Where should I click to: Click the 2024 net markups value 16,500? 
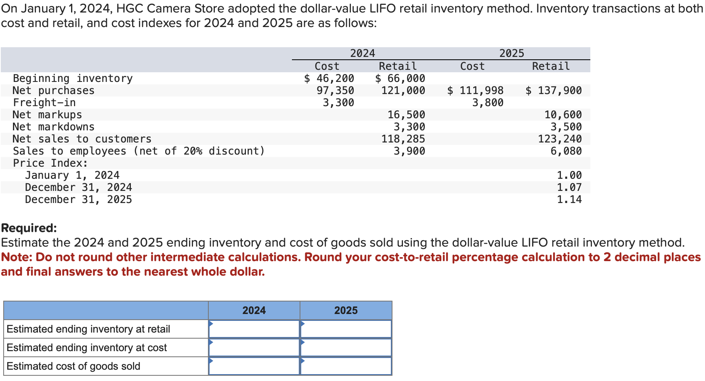point(406,115)
